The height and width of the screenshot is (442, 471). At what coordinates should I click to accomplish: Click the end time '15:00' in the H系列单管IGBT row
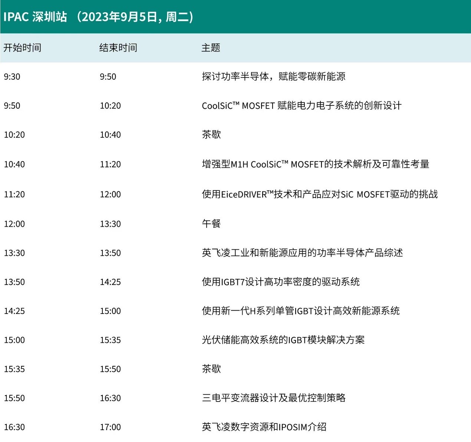click(x=111, y=311)
